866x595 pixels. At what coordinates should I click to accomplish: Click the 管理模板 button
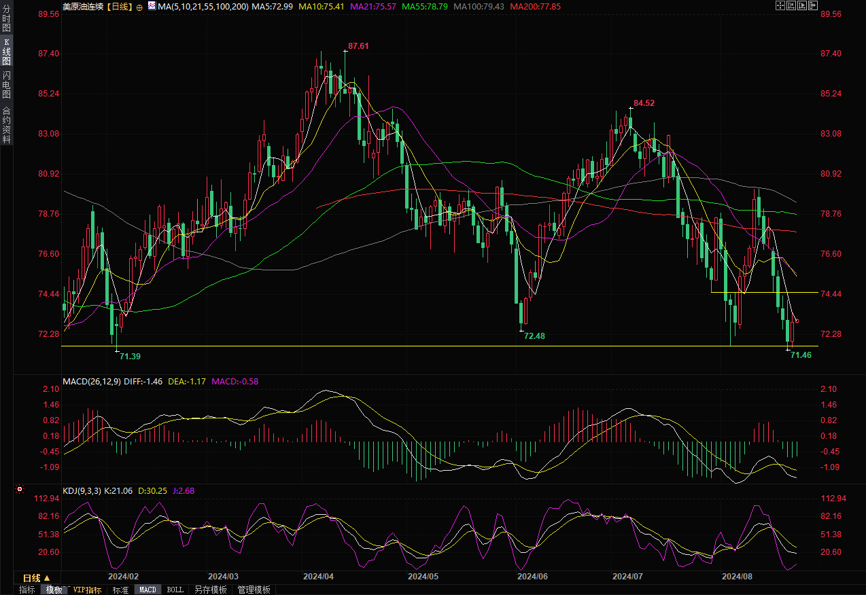(254, 590)
